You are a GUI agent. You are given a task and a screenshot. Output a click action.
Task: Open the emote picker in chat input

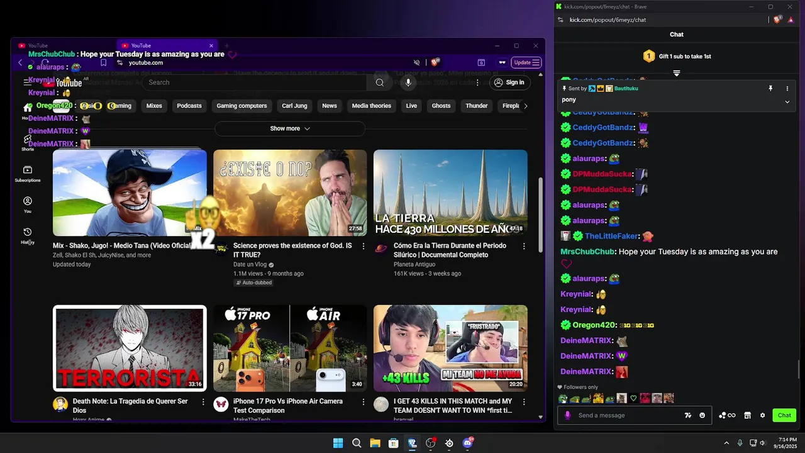coord(702,415)
